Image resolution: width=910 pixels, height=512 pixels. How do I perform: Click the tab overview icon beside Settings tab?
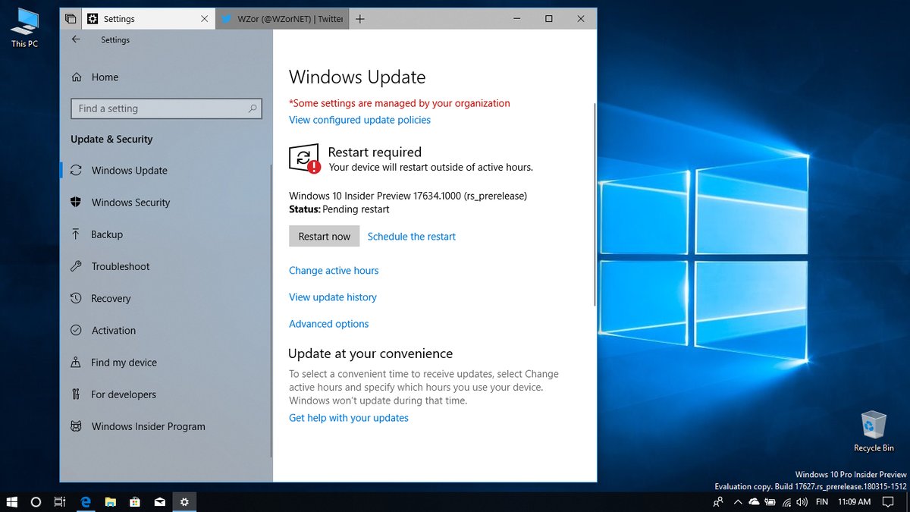71,19
